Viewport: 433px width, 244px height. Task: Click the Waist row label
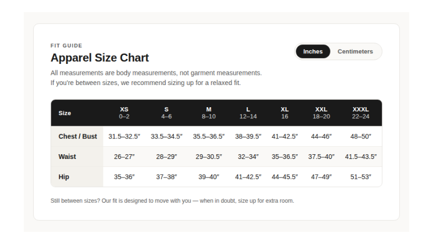click(x=77, y=157)
